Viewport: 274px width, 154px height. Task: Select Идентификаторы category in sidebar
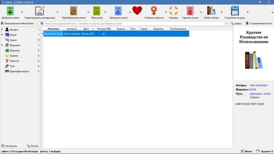point(19,71)
